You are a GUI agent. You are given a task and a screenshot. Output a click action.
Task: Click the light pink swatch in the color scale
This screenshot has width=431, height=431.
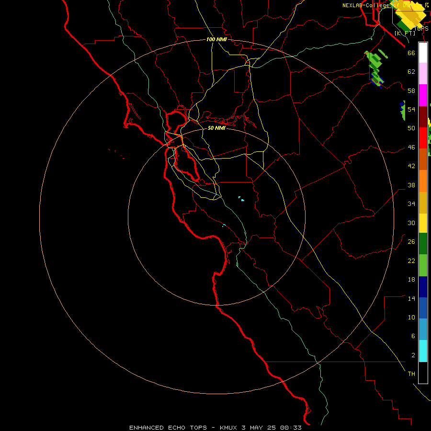[423, 73]
